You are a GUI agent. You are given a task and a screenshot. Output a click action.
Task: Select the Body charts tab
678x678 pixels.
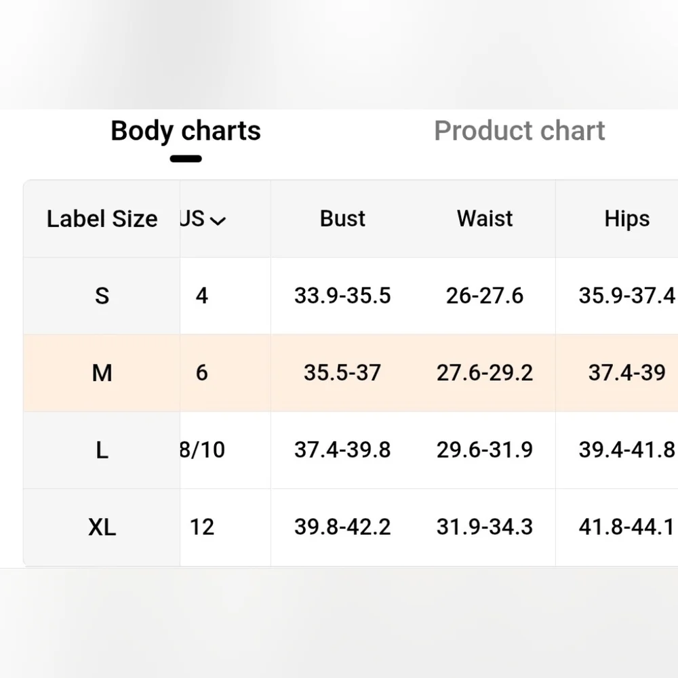point(186,131)
